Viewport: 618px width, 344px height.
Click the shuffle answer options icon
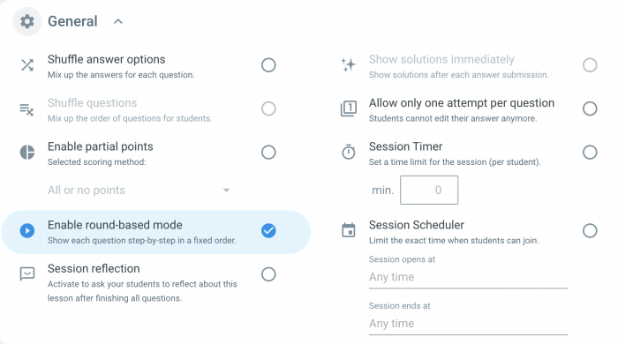pos(27,65)
